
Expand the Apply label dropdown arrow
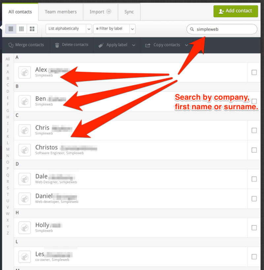(134, 45)
